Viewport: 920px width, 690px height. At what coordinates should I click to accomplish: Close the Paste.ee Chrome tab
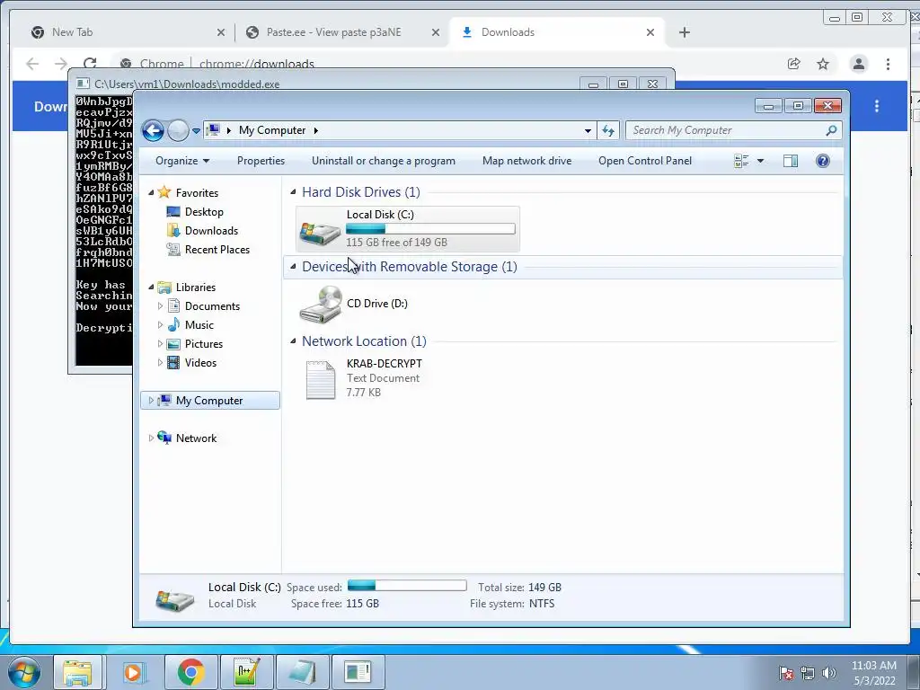pos(436,32)
